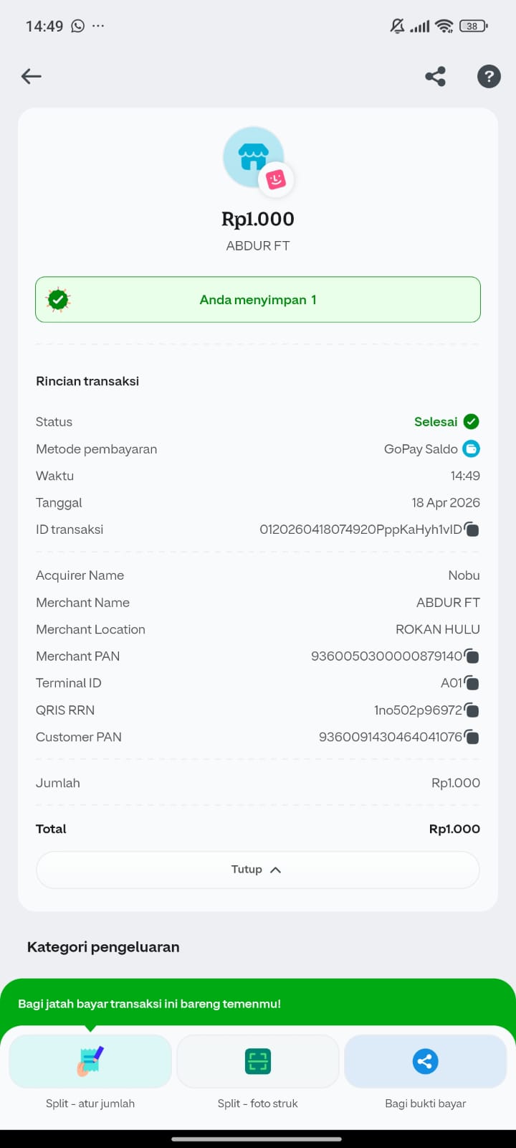The width and height of the screenshot is (516, 1148).
Task: Copy the Merchant PAN number
Action: 472,656
